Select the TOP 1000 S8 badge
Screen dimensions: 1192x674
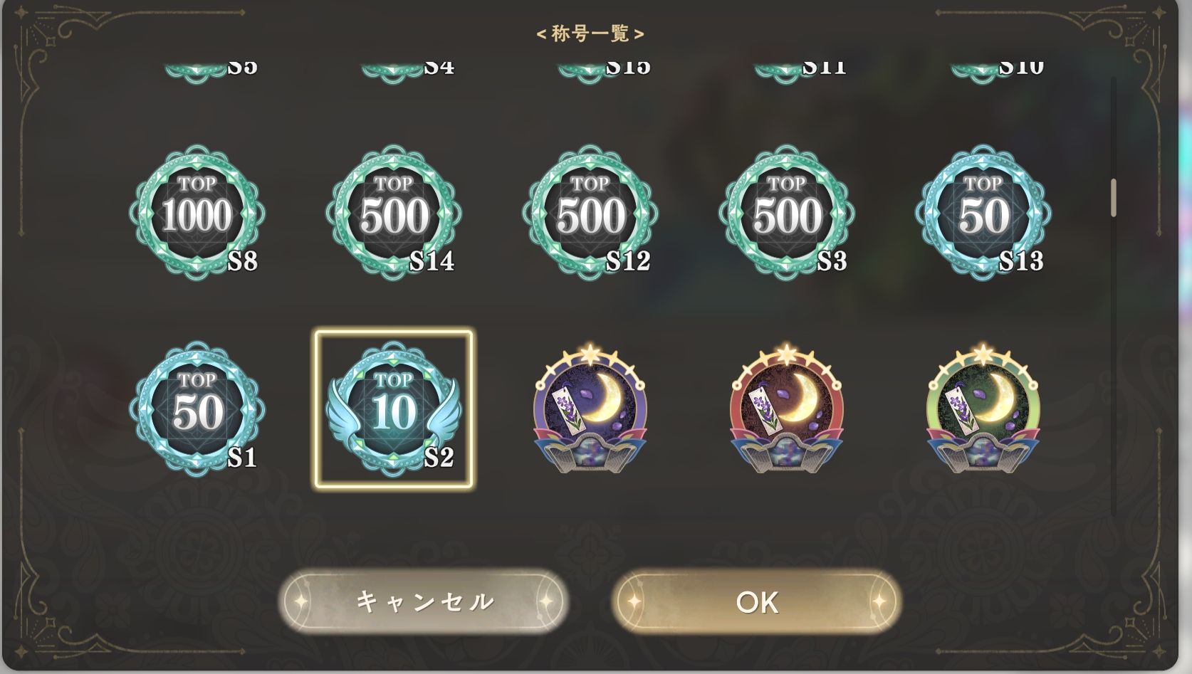click(x=197, y=212)
